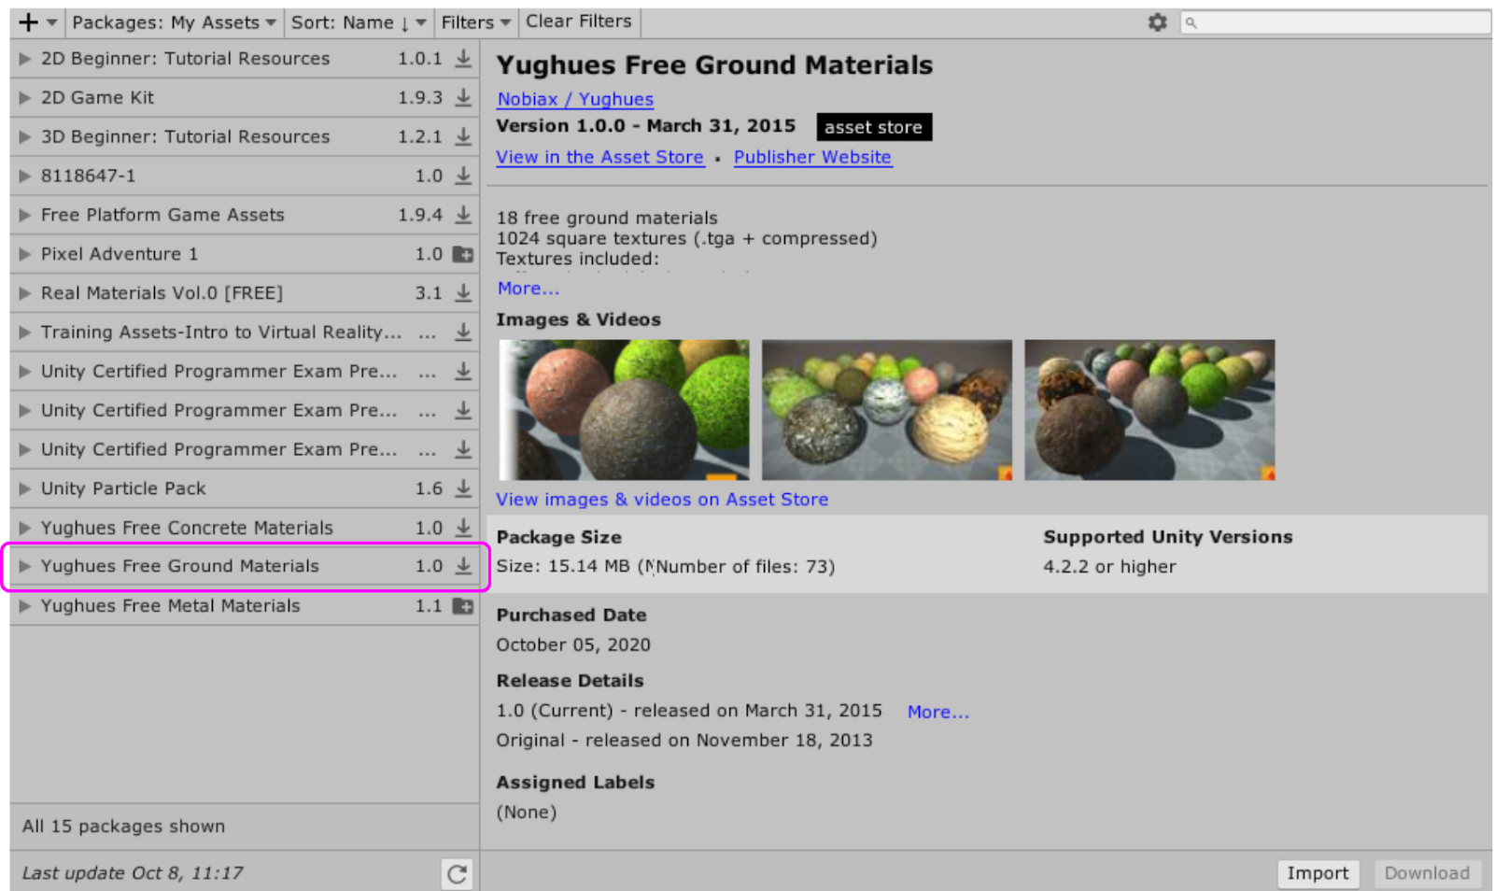Click the Clear Filters button
The height and width of the screenshot is (891, 1494).
coord(578,21)
